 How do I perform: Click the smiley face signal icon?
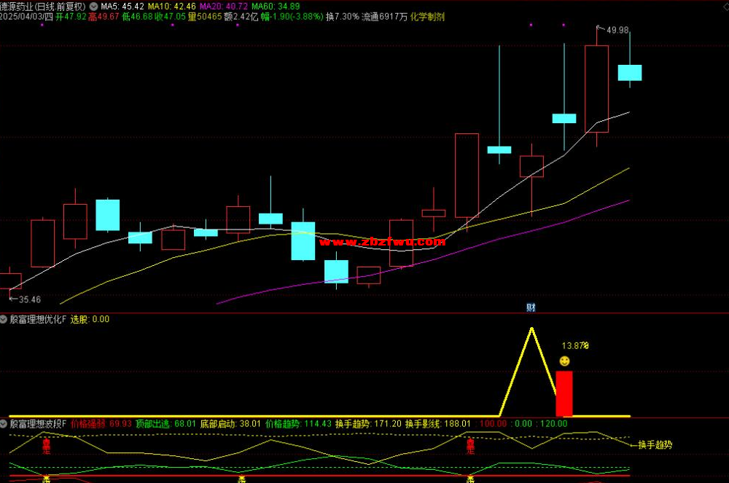coord(564,361)
